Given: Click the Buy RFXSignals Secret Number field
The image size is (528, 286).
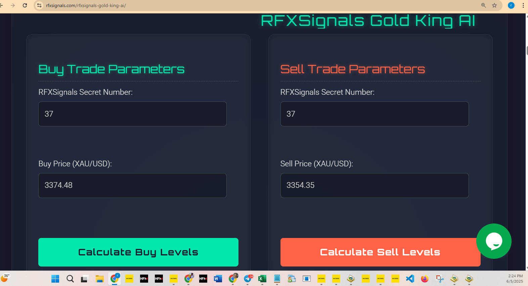Looking at the screenshot, I should [132, 114].
